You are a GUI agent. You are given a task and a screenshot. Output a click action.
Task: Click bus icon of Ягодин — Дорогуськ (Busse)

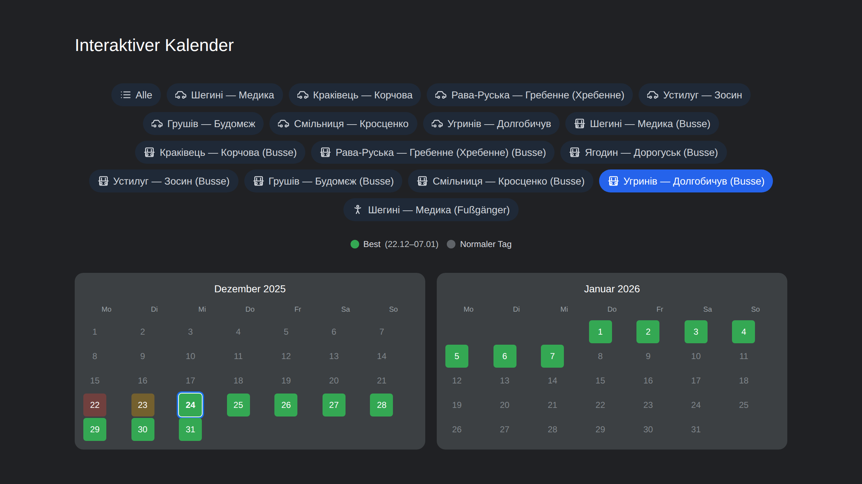click(574, 152)
